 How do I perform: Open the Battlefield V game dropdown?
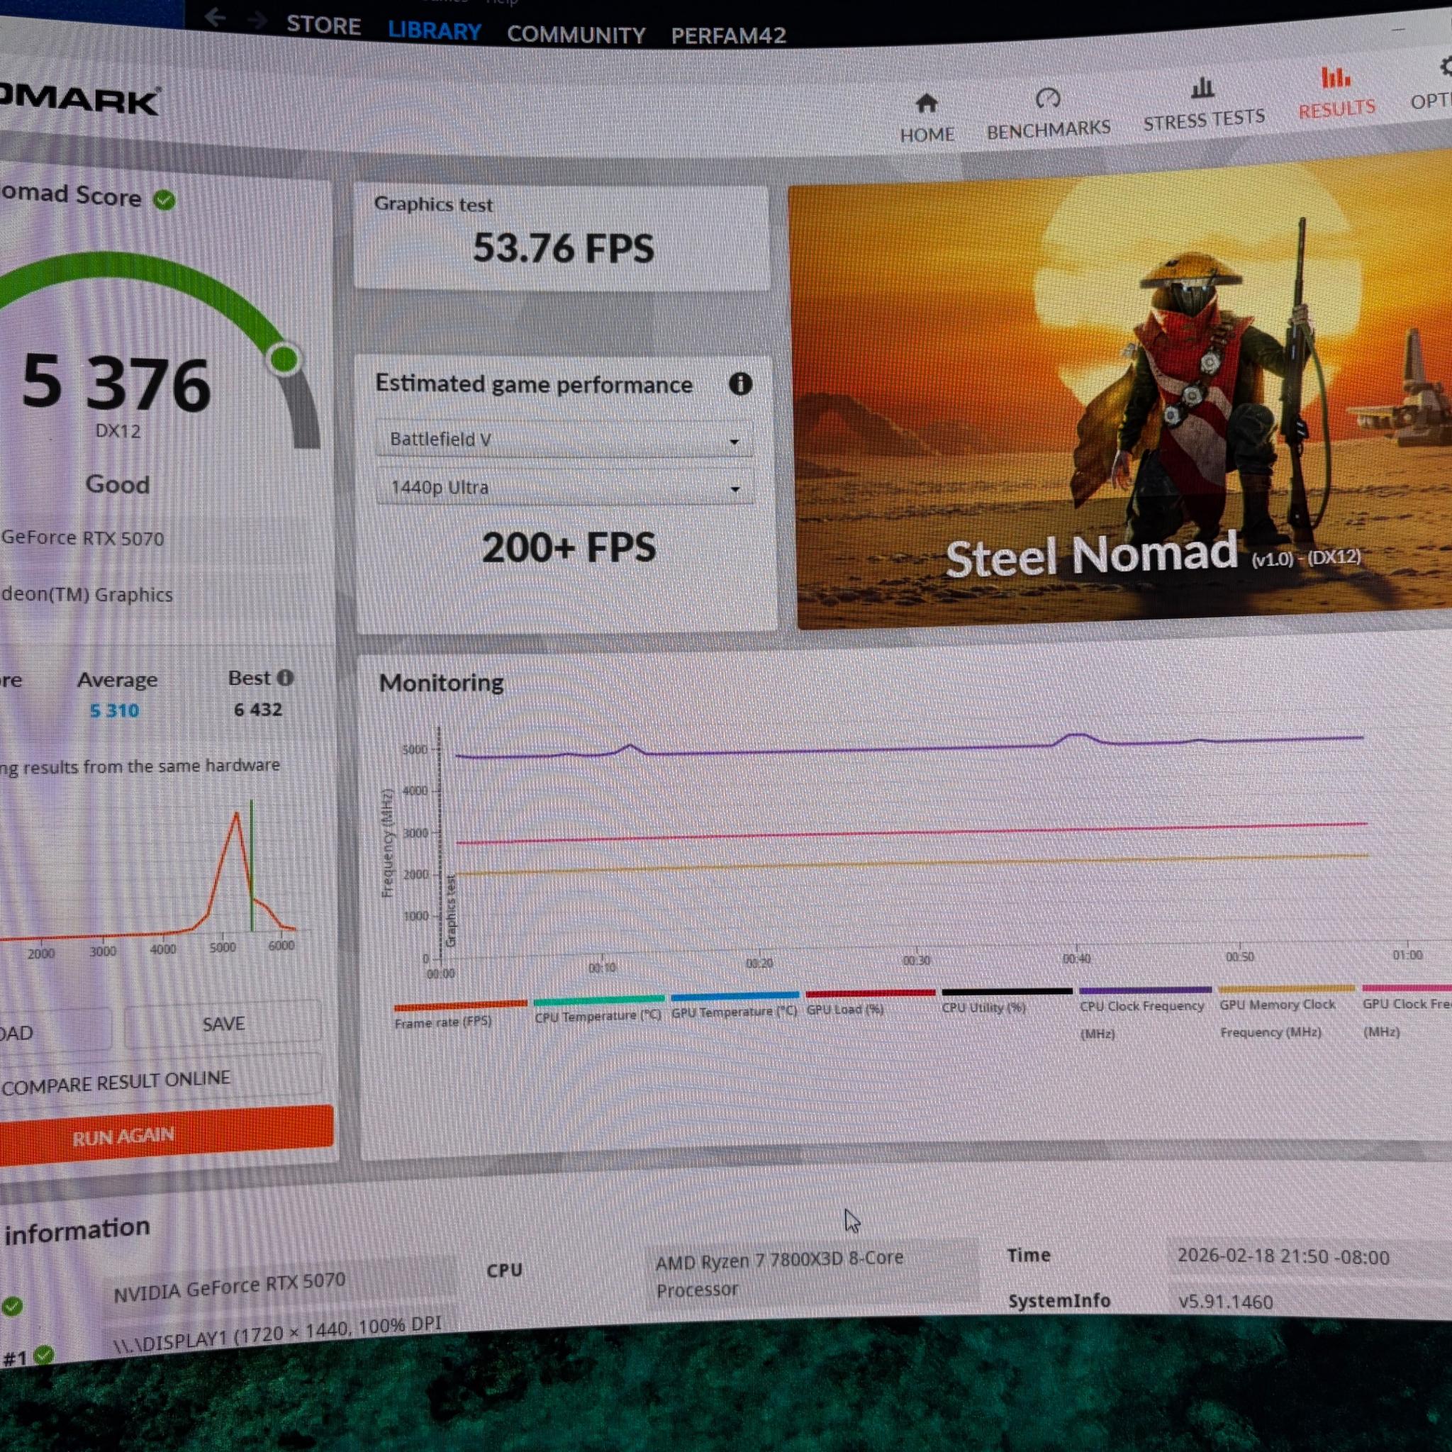point(564,440)
